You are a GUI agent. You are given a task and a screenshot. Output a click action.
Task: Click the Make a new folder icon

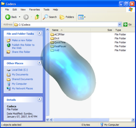pos(8,40)
